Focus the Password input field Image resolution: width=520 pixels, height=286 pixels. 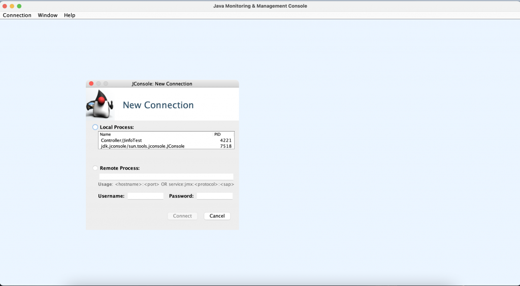coord(215,196)
